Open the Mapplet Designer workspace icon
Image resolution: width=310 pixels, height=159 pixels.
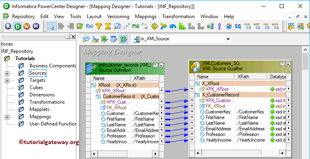click(114, 39)
